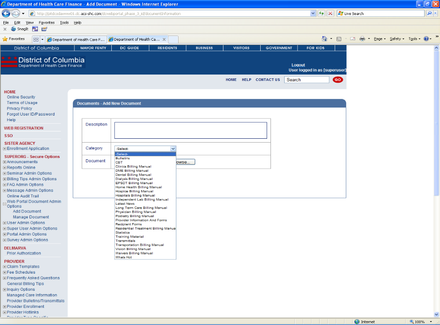
Task: Open the zoom level 100% dropdown
Action: coord(431,322)
